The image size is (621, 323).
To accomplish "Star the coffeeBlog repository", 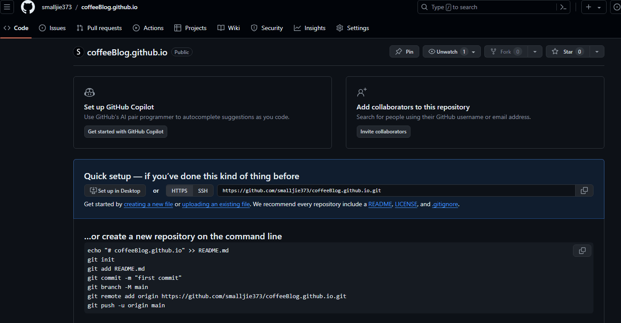I will coord(568,51).
